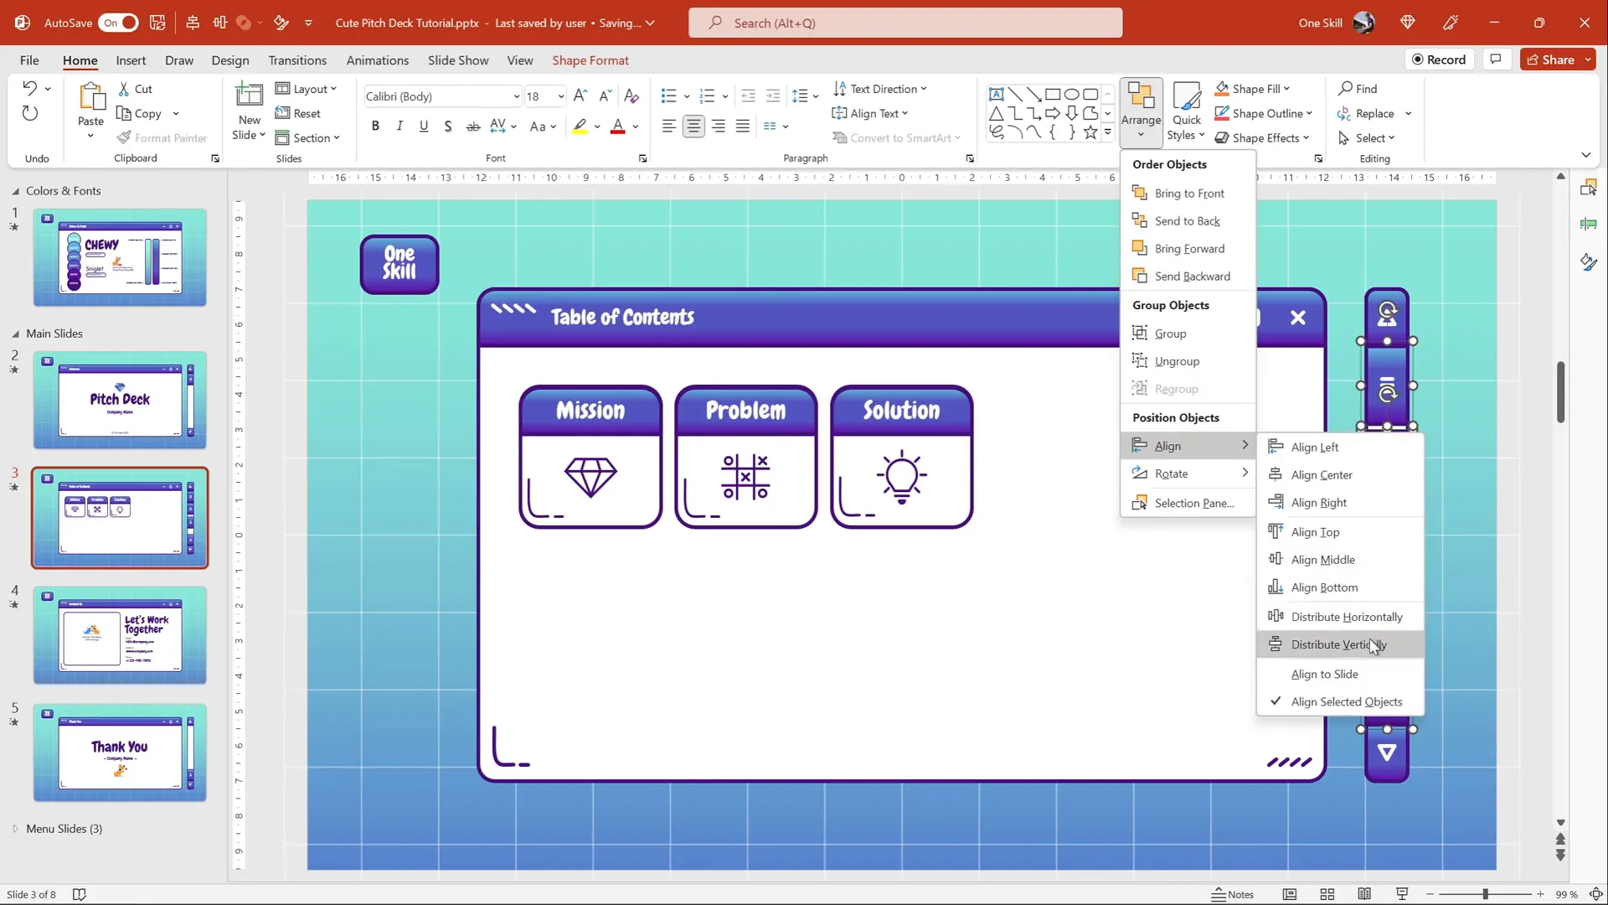Click Clear All Formatting icon
Viewport: 1608px width, 905px height.
631,96
